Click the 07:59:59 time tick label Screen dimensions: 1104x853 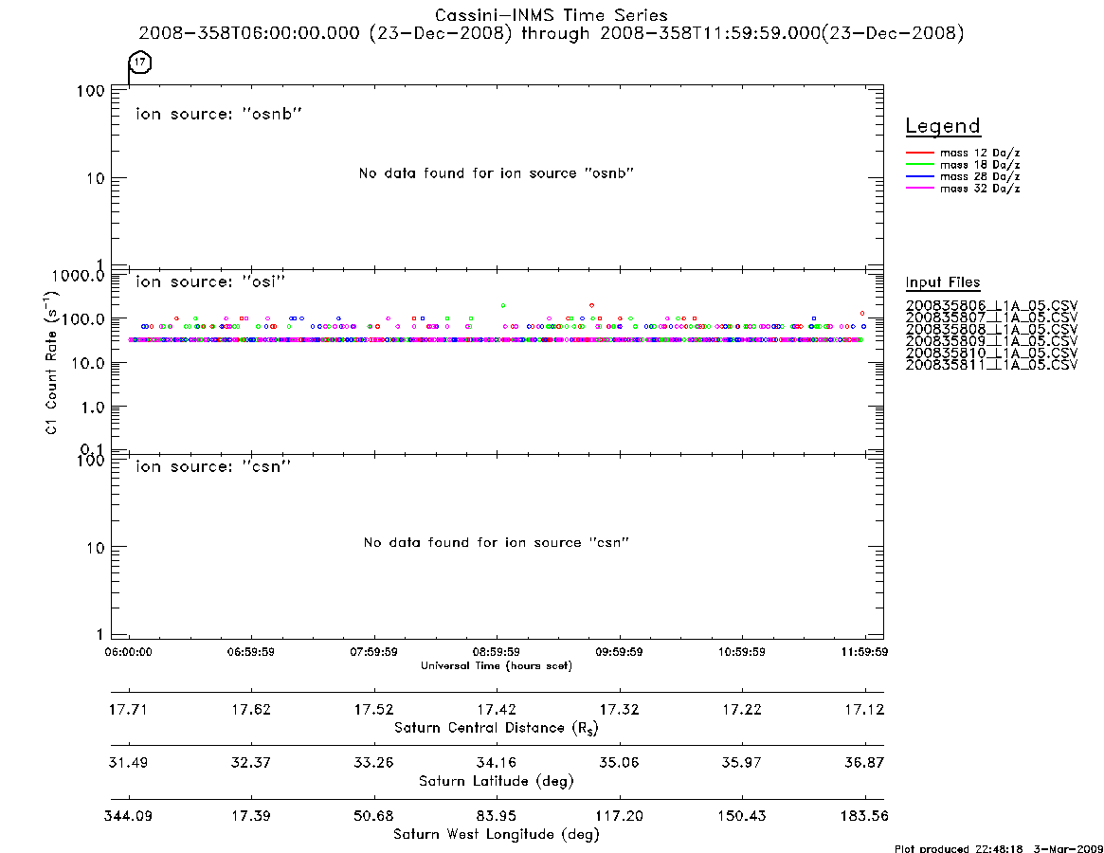click(374, 652)
